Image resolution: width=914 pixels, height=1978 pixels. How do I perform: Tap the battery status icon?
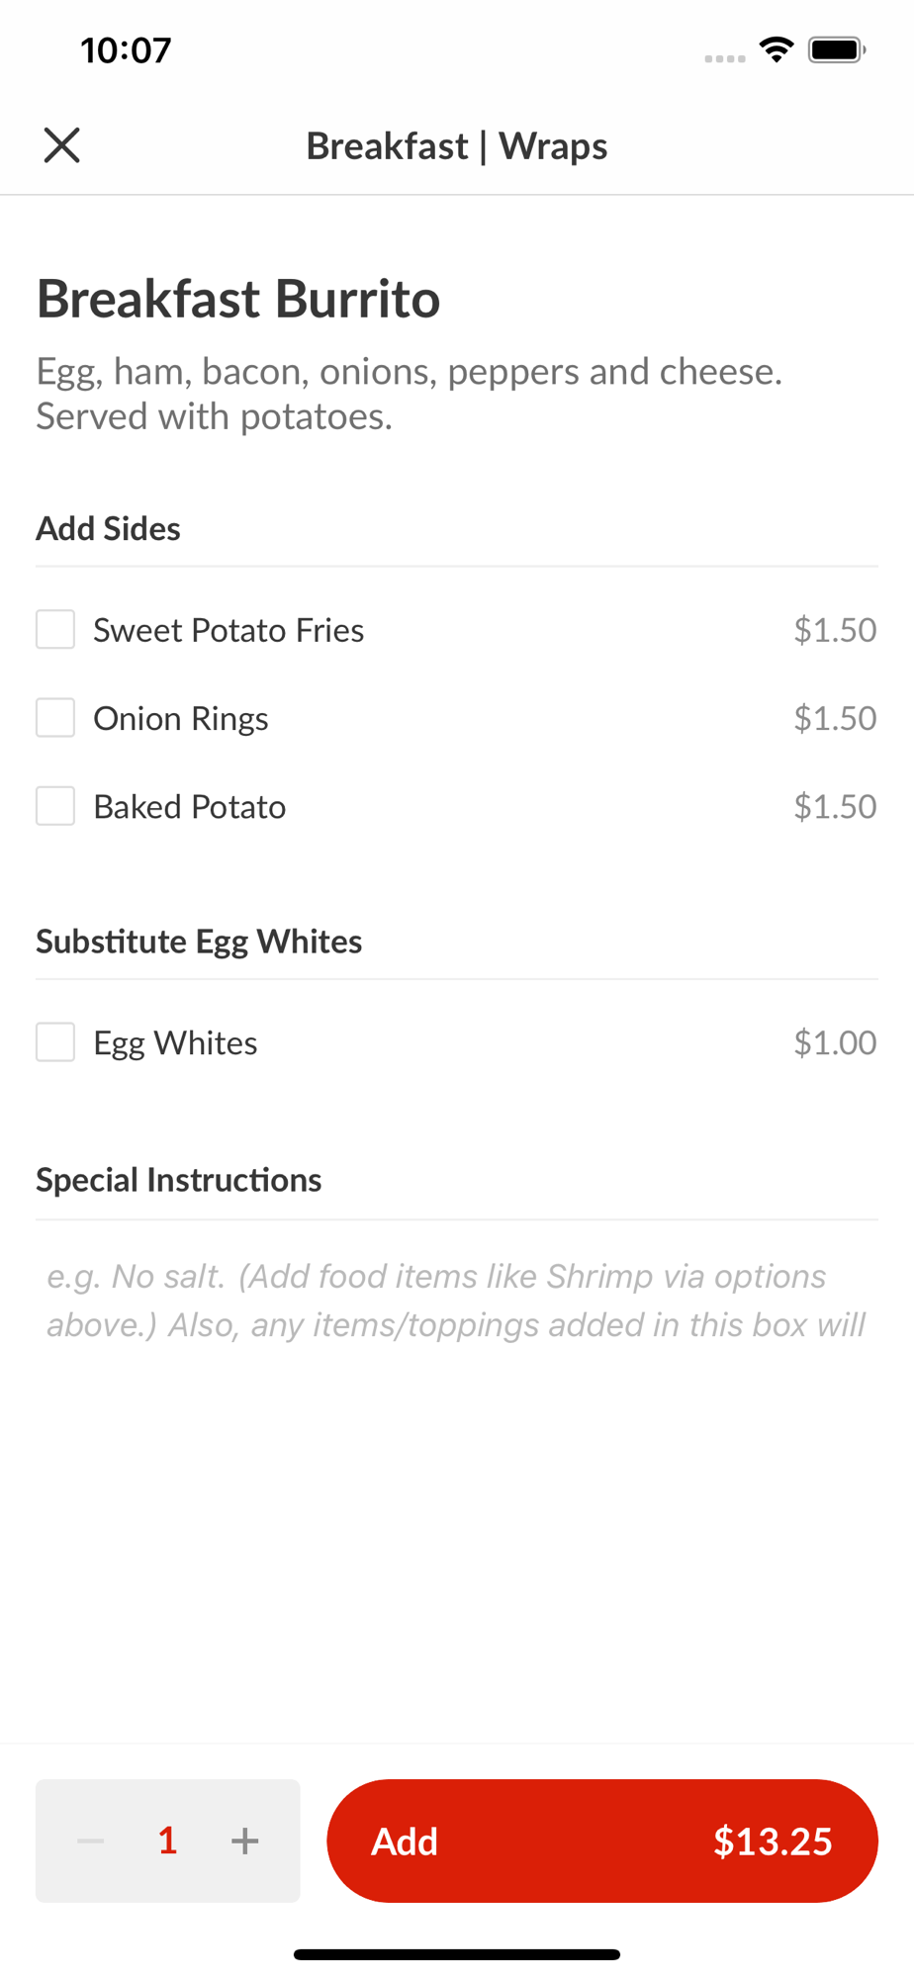pos(837,49)
